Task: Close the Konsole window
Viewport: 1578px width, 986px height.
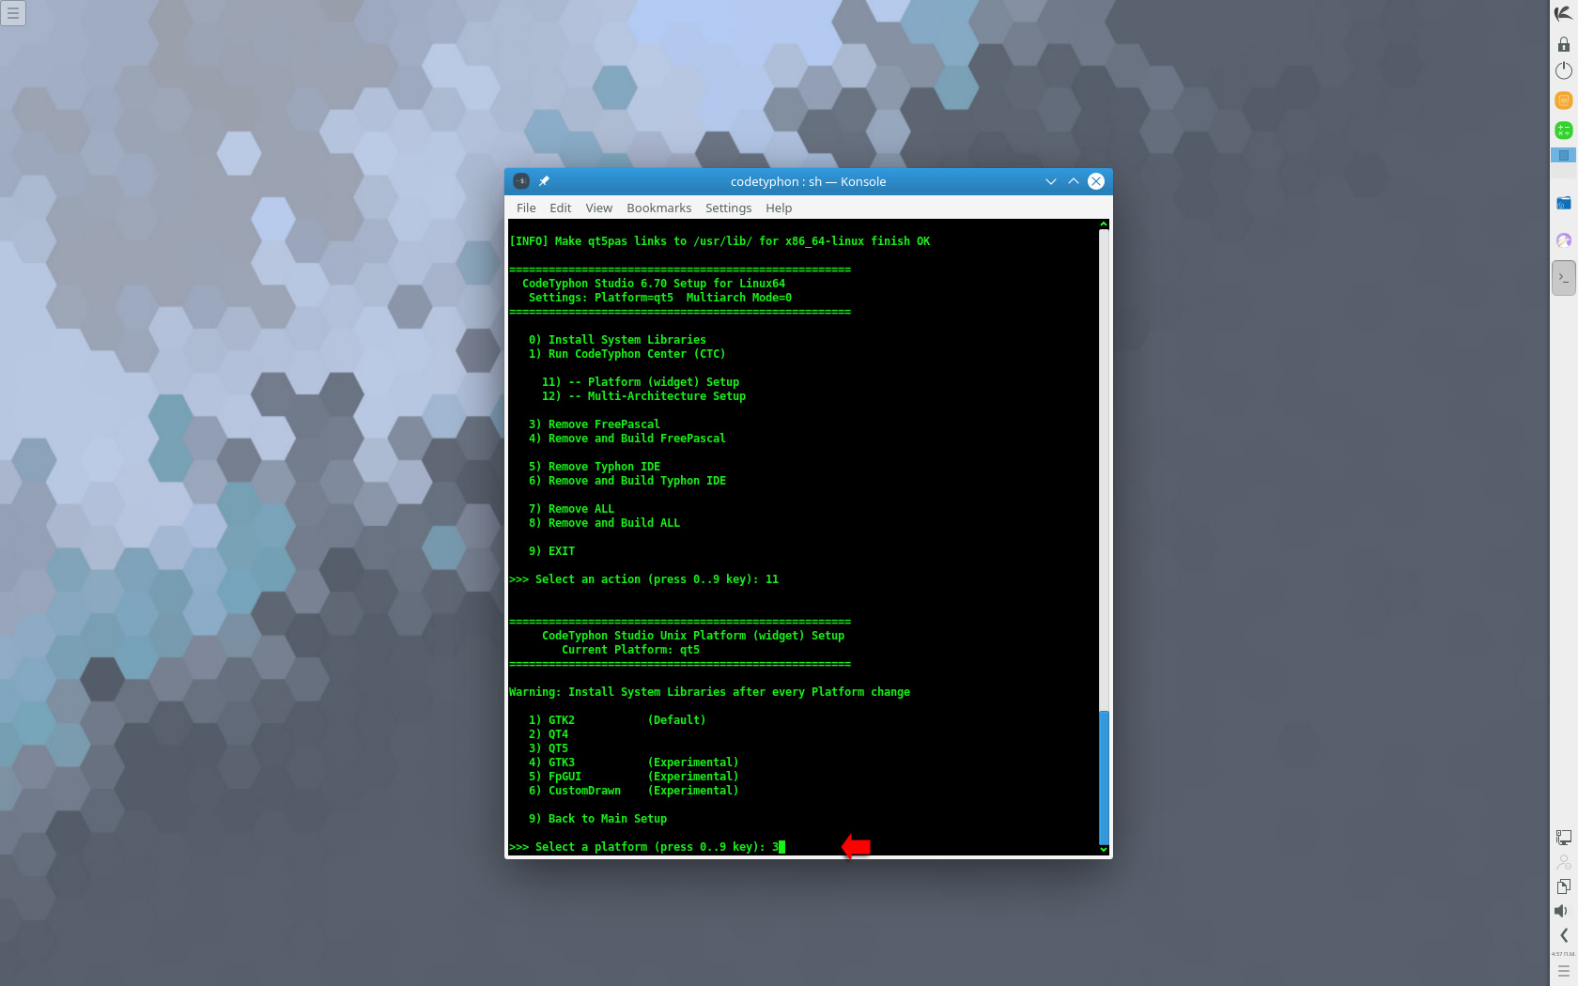Action: click(1096, 181)
